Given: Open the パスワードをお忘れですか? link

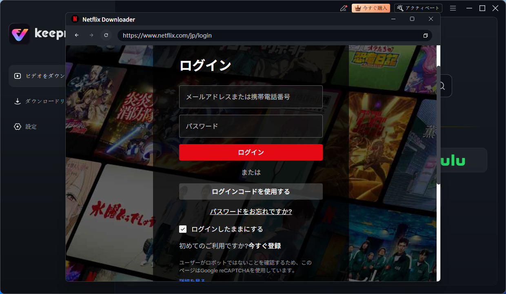Looking at the screenshot, I should [251, 212].
